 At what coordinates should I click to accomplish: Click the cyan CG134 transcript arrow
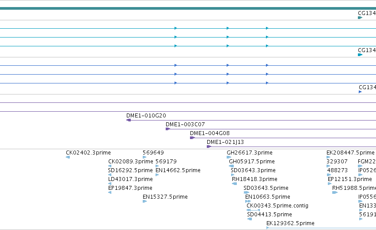[x=360, y=55]
